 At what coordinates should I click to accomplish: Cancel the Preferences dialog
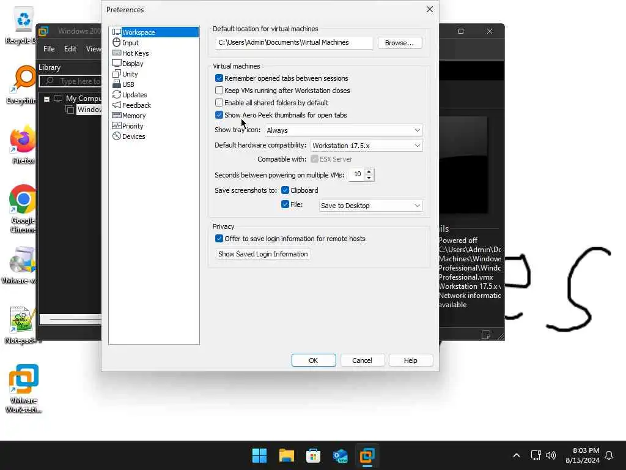[362, 360]
